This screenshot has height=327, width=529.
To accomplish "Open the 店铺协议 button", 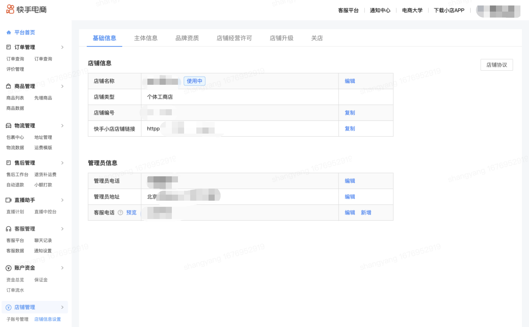I will click(496, 65).
